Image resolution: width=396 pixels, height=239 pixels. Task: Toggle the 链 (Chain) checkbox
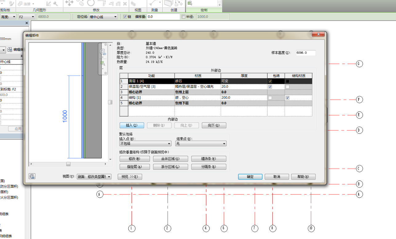point(125,17)
